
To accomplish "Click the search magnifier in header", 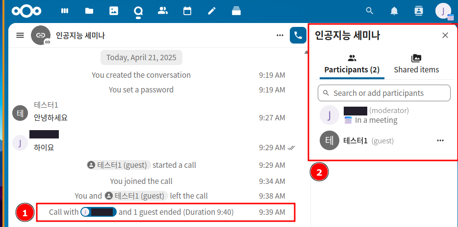I will pyautogui.click(x=370, y=11).
